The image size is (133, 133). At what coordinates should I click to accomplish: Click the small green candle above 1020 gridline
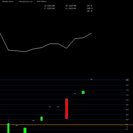point(41,119)
